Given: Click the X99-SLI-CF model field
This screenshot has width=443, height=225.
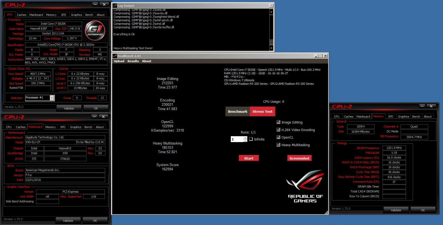Looking at the screenshot, I should coord(50,142).
